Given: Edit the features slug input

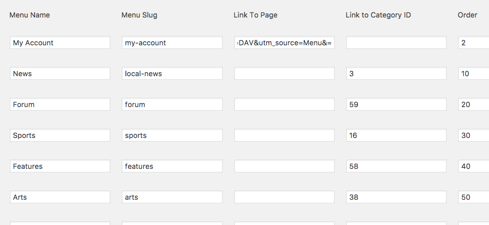Looking at the screenshot, I should 172,166.
